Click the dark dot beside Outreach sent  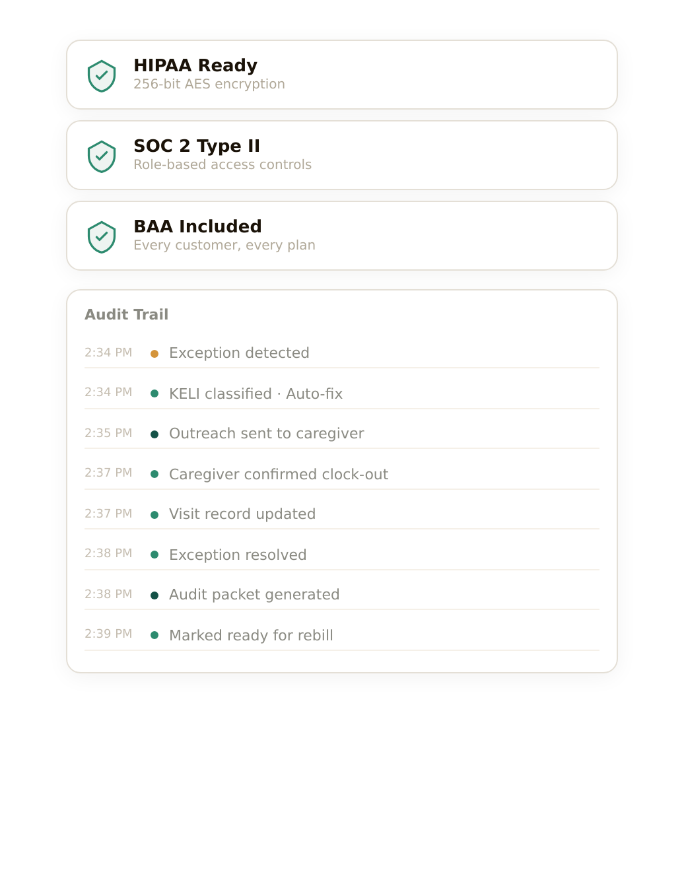click(x=154, y=434)
